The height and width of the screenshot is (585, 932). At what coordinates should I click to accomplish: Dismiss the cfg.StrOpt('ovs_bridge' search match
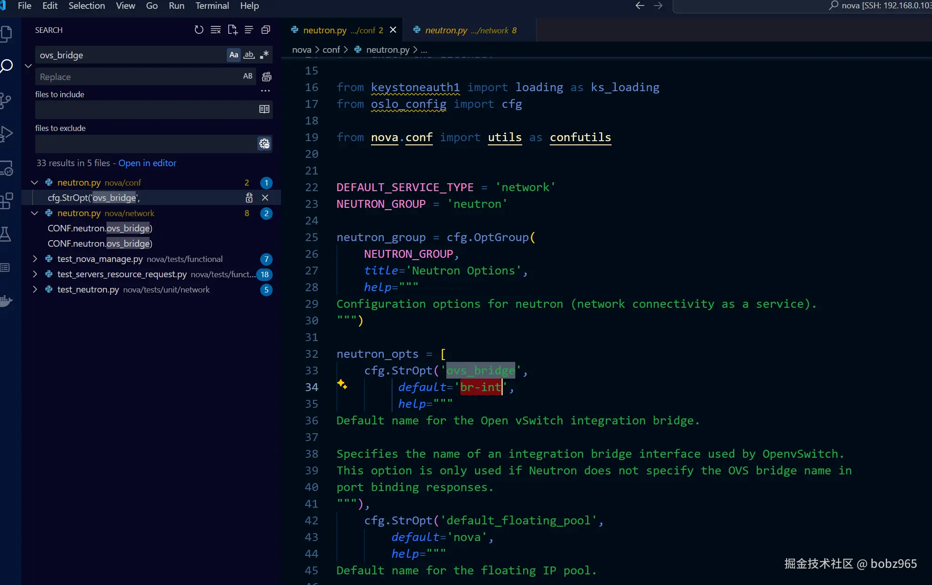[x=265, y=198]
